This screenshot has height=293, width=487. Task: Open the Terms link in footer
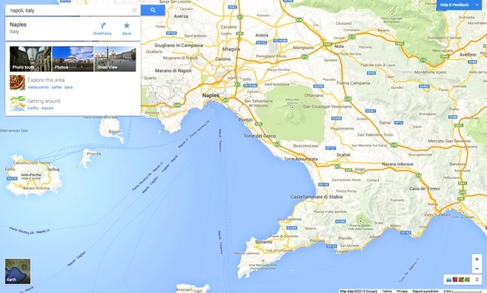click(x=387, y=291)
